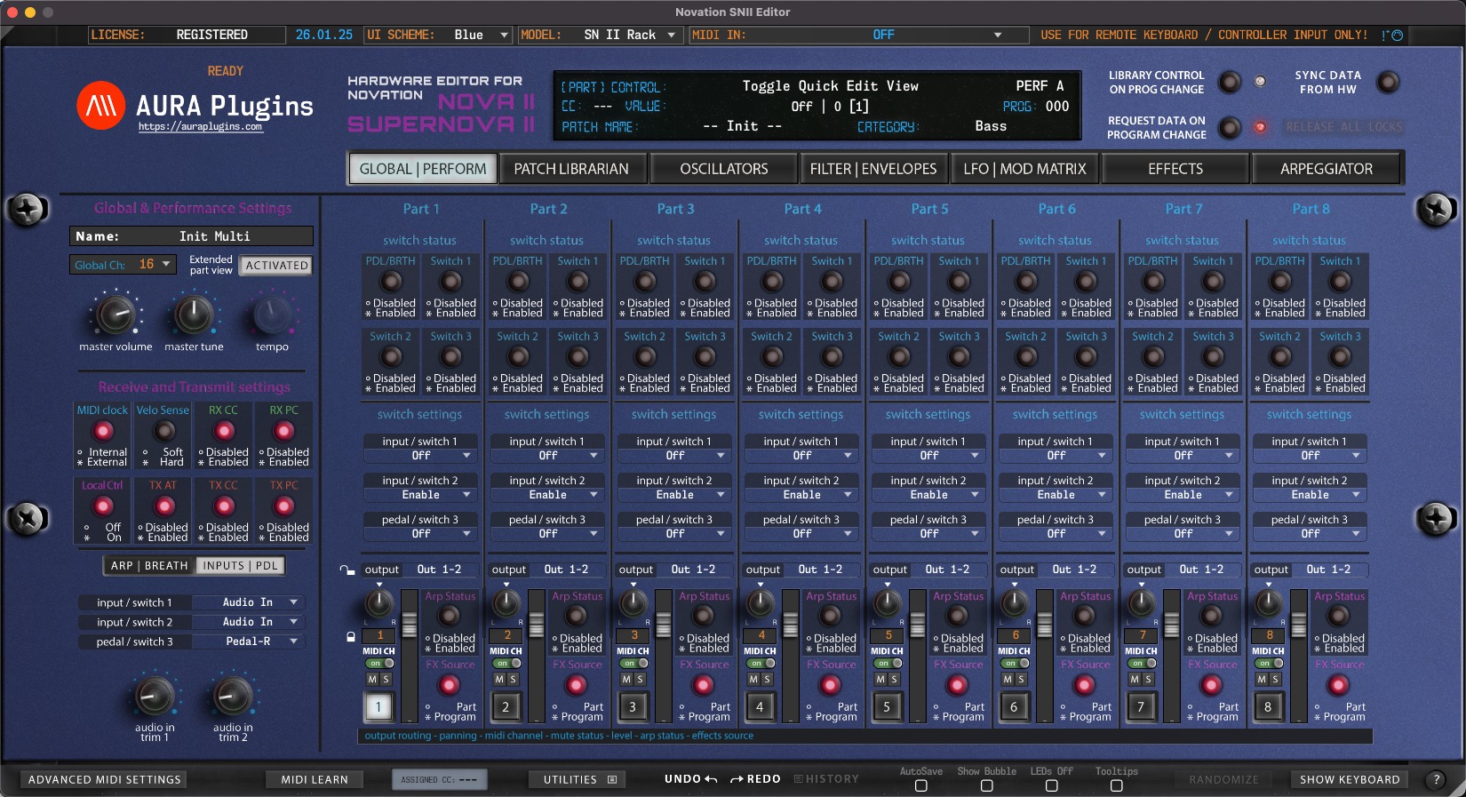Solo Part 3 with the S button
Screen dimensions: 1466x797
[640, 679]
